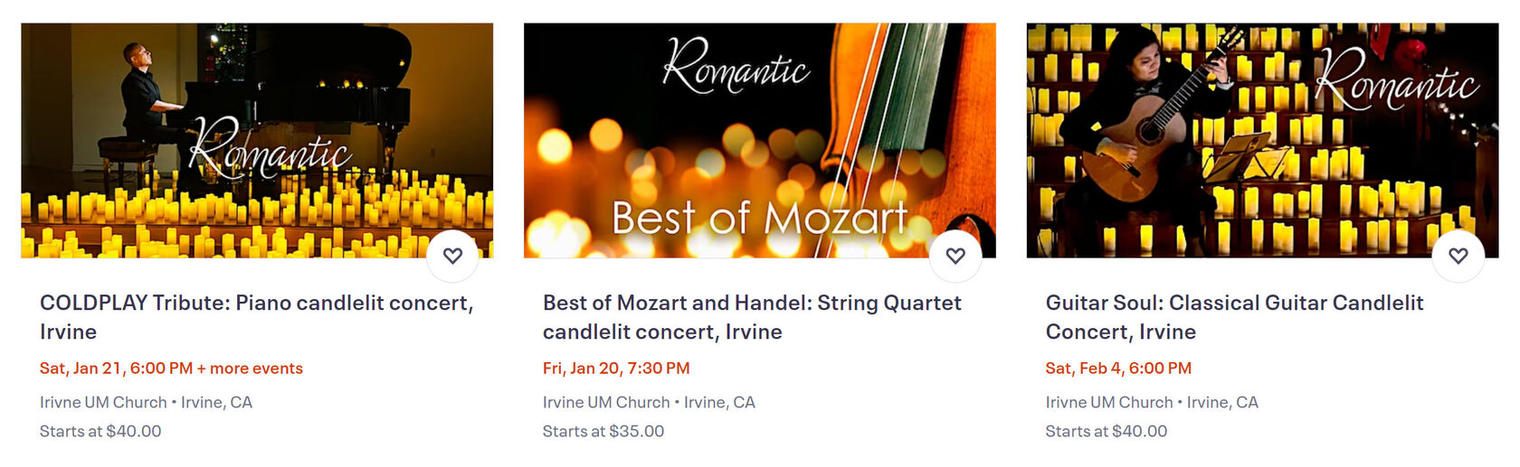Click the COLDPLAY event's Starts at $40.00 price
The width and height of the screenshot is (1520, 467).
coord(100,432)
